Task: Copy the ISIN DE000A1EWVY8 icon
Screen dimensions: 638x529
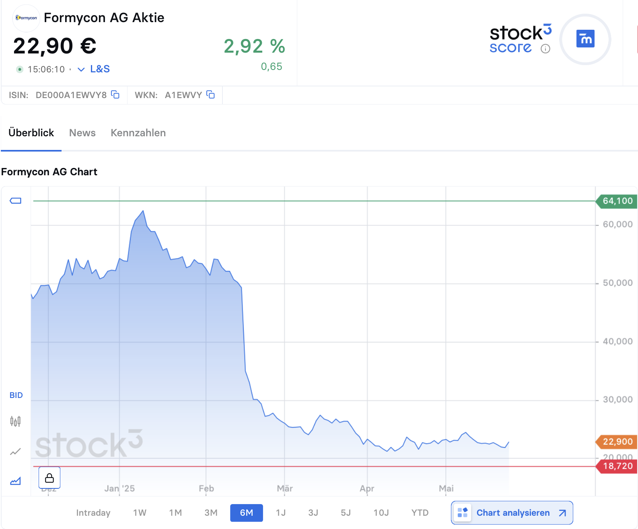Action: [x=115, y=94]
